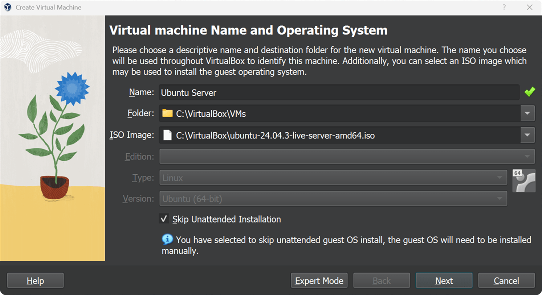542x295 pixels.
Task: Click the green checkmark beside Name field
Action: pyautogui.click(x=530, y=92)
